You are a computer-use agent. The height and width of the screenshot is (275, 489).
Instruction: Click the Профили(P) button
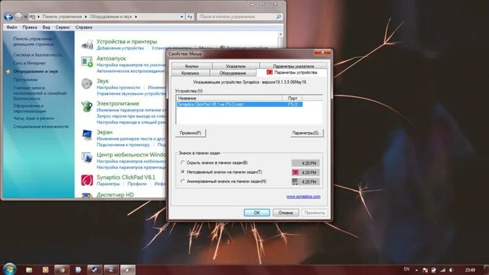[x=190, y=133]
